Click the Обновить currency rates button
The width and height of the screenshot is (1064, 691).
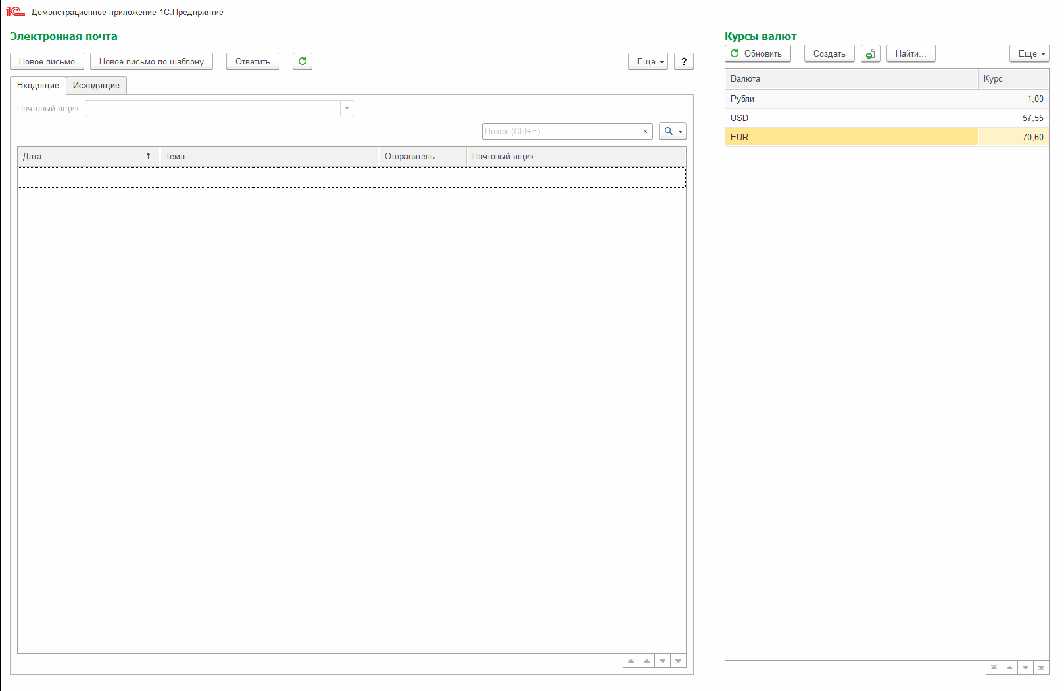pyautogui.click(x=758, y=53)
